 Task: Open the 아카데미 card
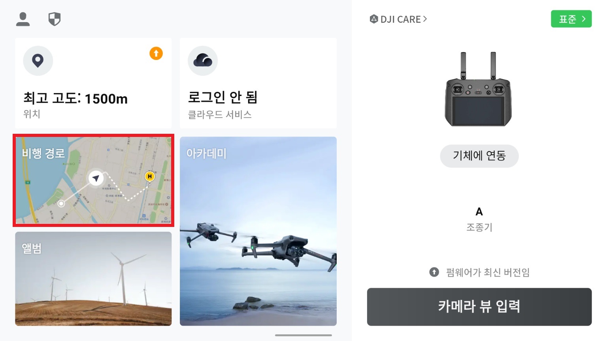tap(258, 231)
